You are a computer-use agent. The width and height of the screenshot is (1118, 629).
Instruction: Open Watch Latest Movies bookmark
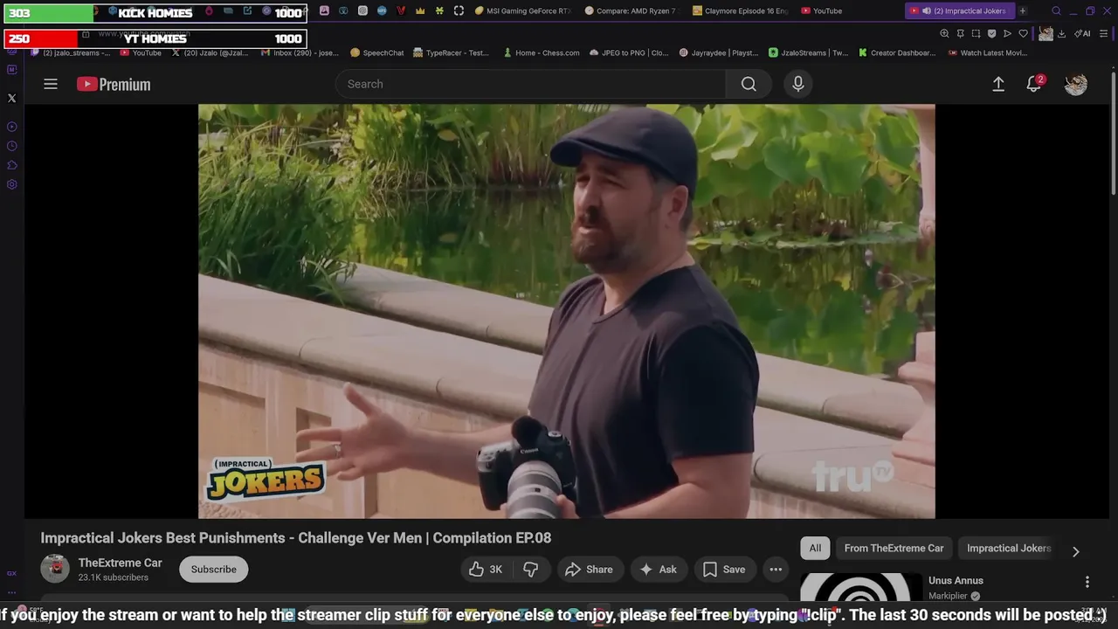coord(987,52)
